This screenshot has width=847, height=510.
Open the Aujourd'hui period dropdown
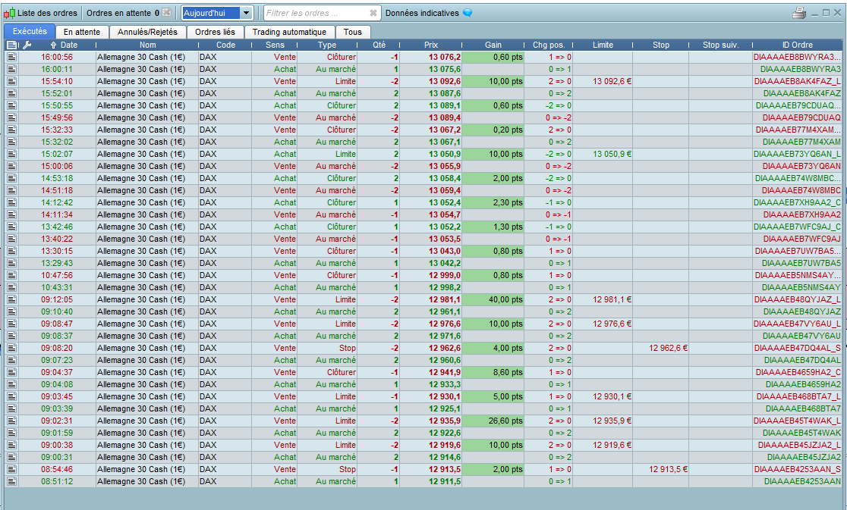tap(245, 13)
